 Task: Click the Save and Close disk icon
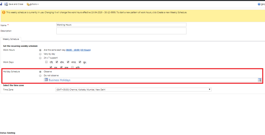[6, 4]
